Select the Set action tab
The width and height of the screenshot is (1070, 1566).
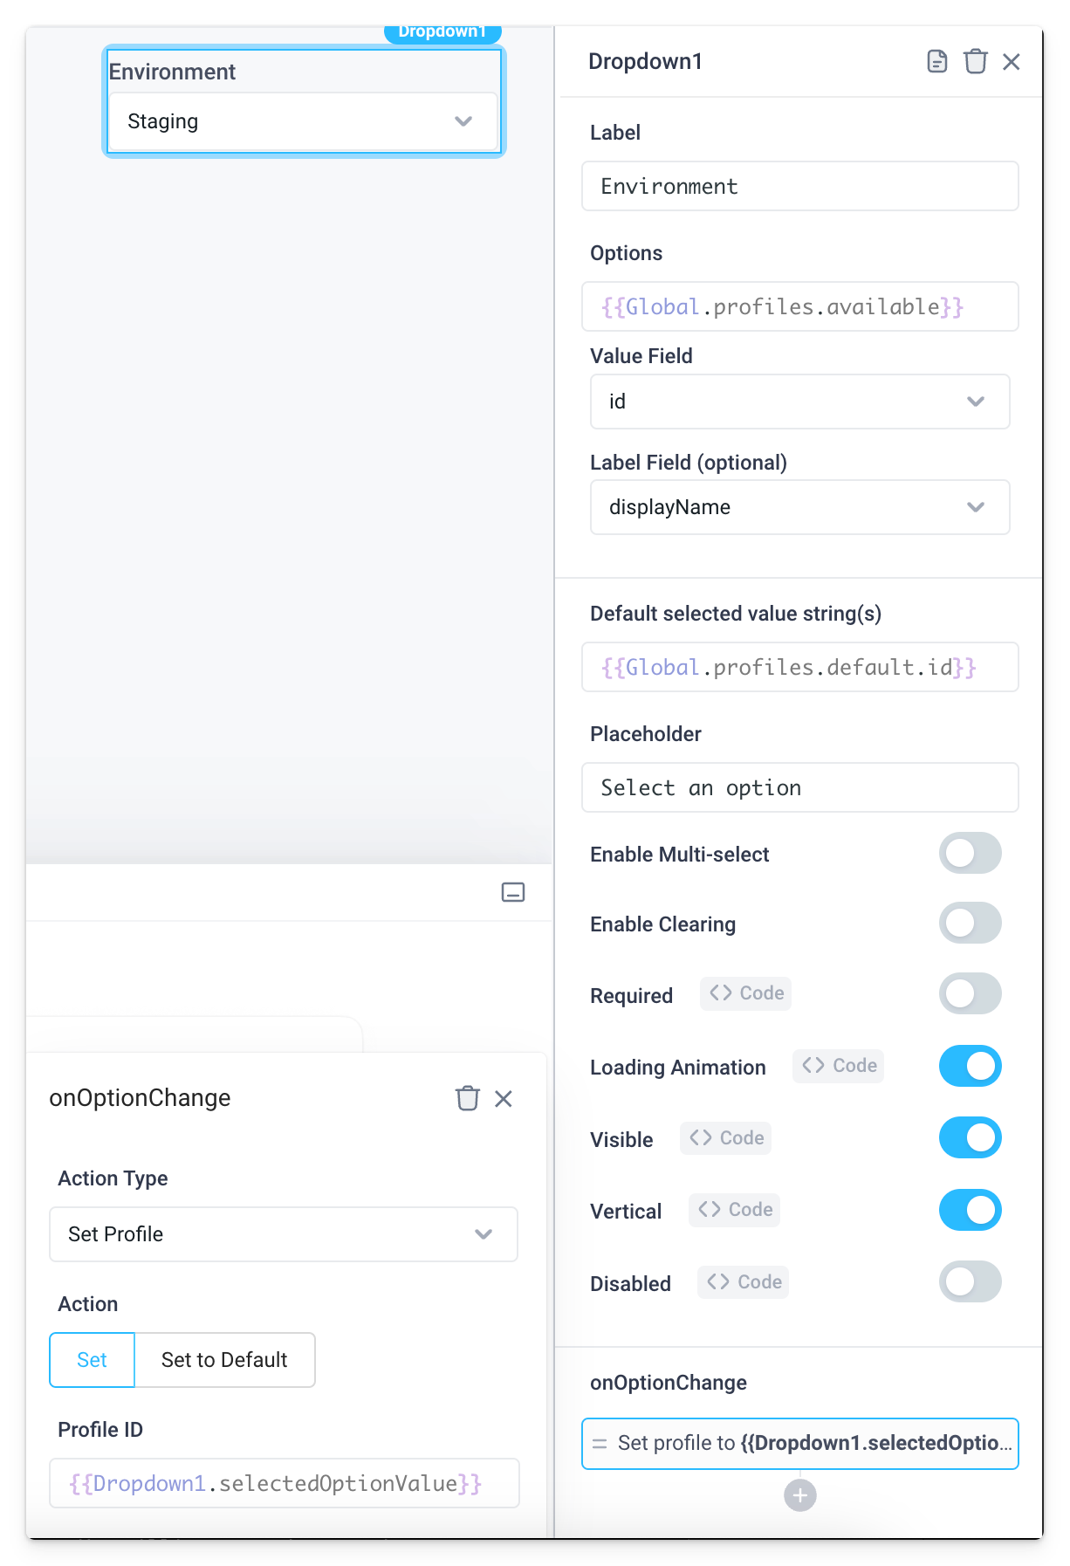pyautogui.click(x=92, y=1359)
